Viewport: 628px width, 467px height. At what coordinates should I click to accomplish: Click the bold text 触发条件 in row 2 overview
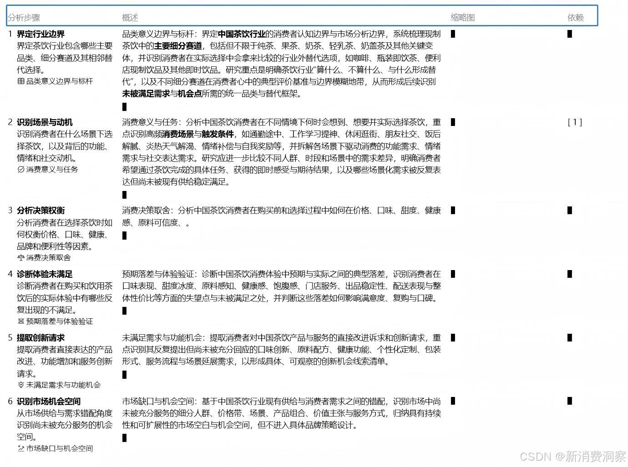pyautogui.click(x=218, y=134)
